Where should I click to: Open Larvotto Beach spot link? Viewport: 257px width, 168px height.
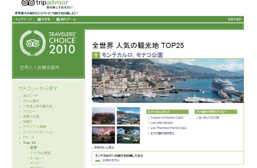point(162,123)
